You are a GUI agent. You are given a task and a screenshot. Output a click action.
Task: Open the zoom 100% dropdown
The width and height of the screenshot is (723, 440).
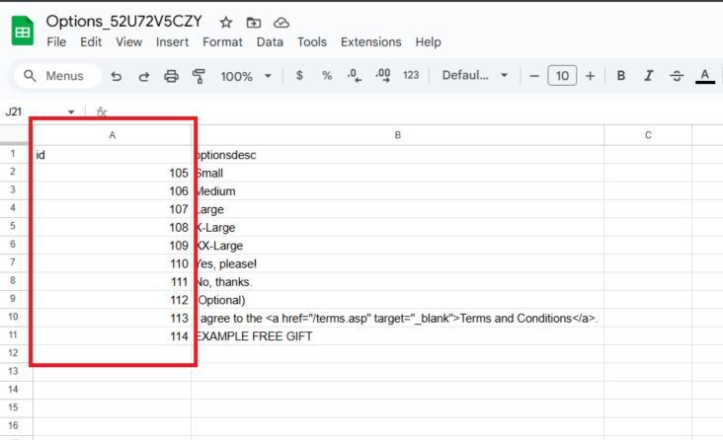pyautogui.click(x=243, y=76)
